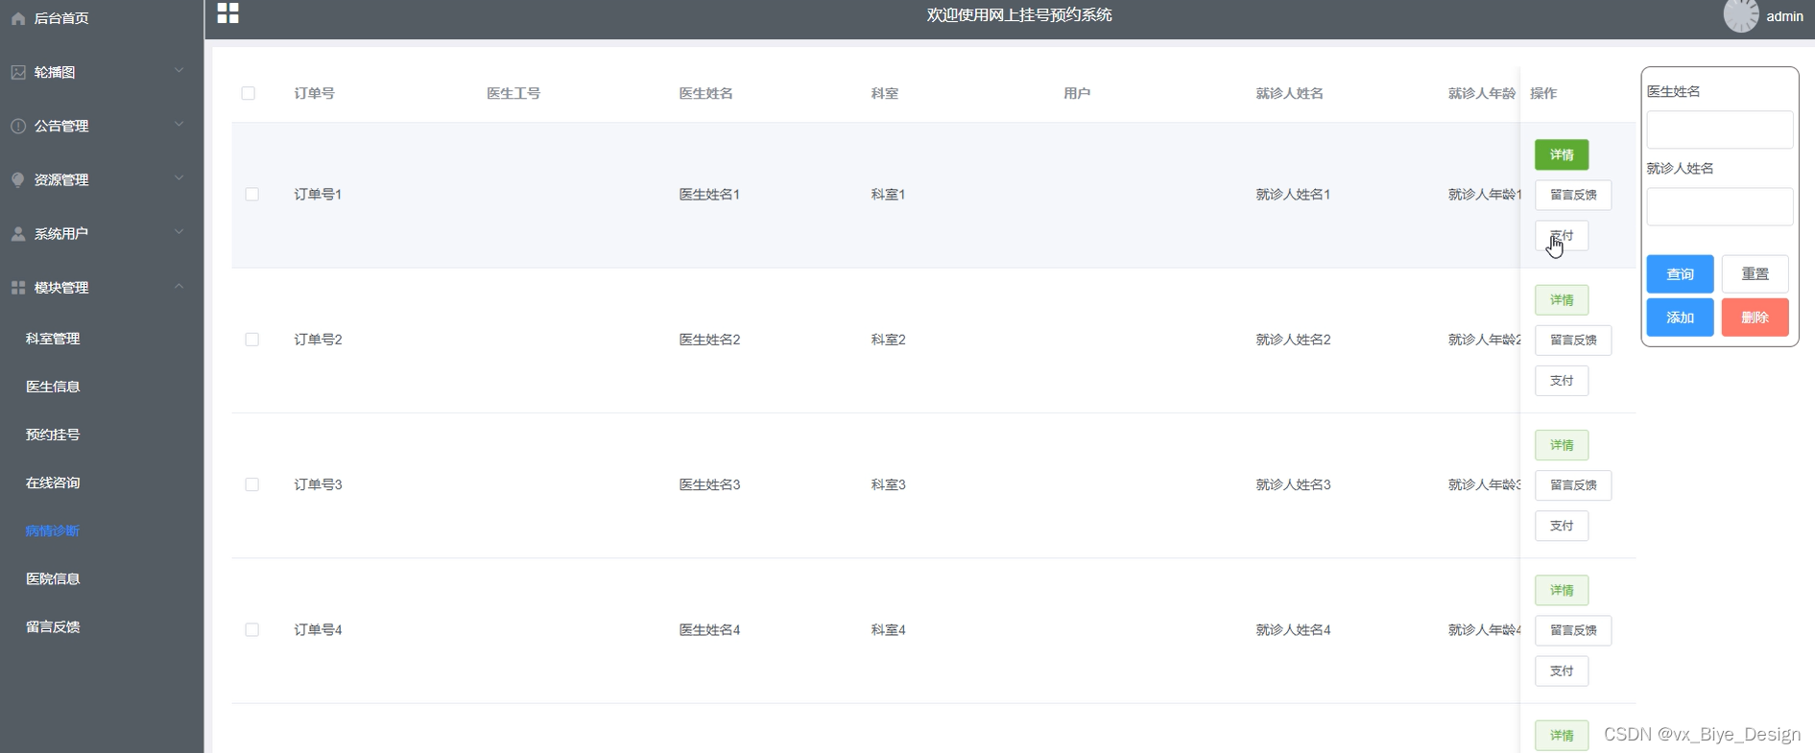The image size is (1815, 753).
Task: Check the row for 订单号3
Action: pyautogui.click(x=251, y=484)
